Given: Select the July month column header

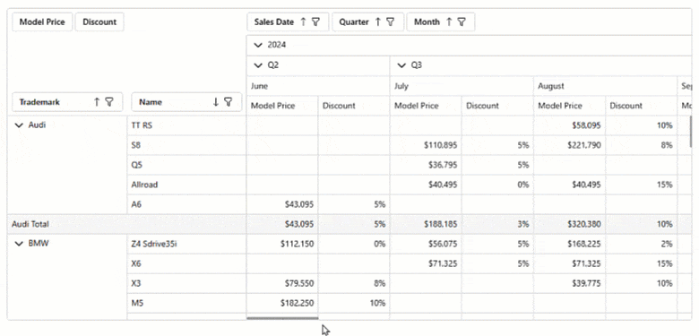Looking at the screenshot, I should 462,86.
